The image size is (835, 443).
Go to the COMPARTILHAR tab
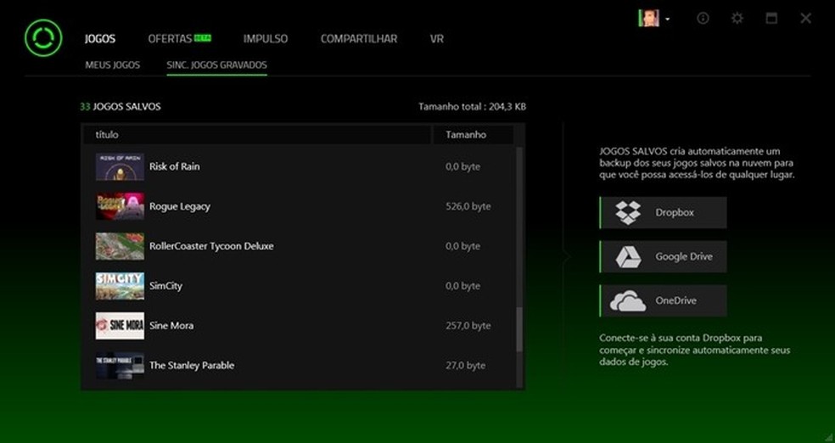coord(359,39)
